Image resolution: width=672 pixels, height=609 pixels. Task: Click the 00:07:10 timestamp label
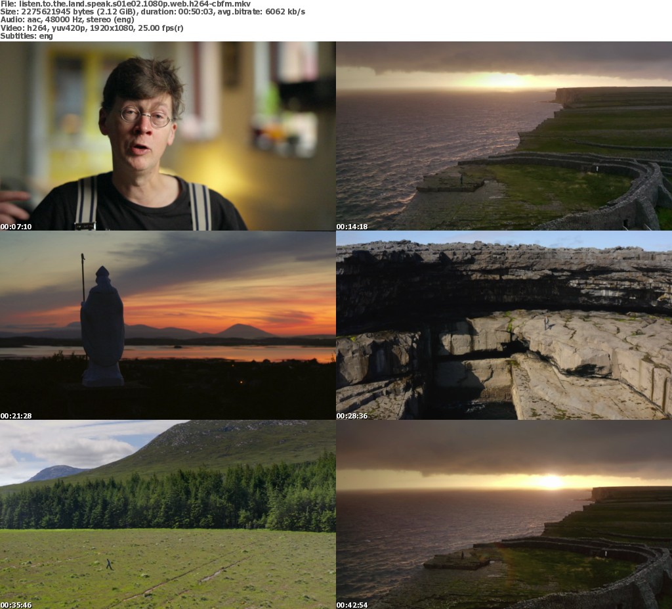pyautogui.click(x=16, y=227)
